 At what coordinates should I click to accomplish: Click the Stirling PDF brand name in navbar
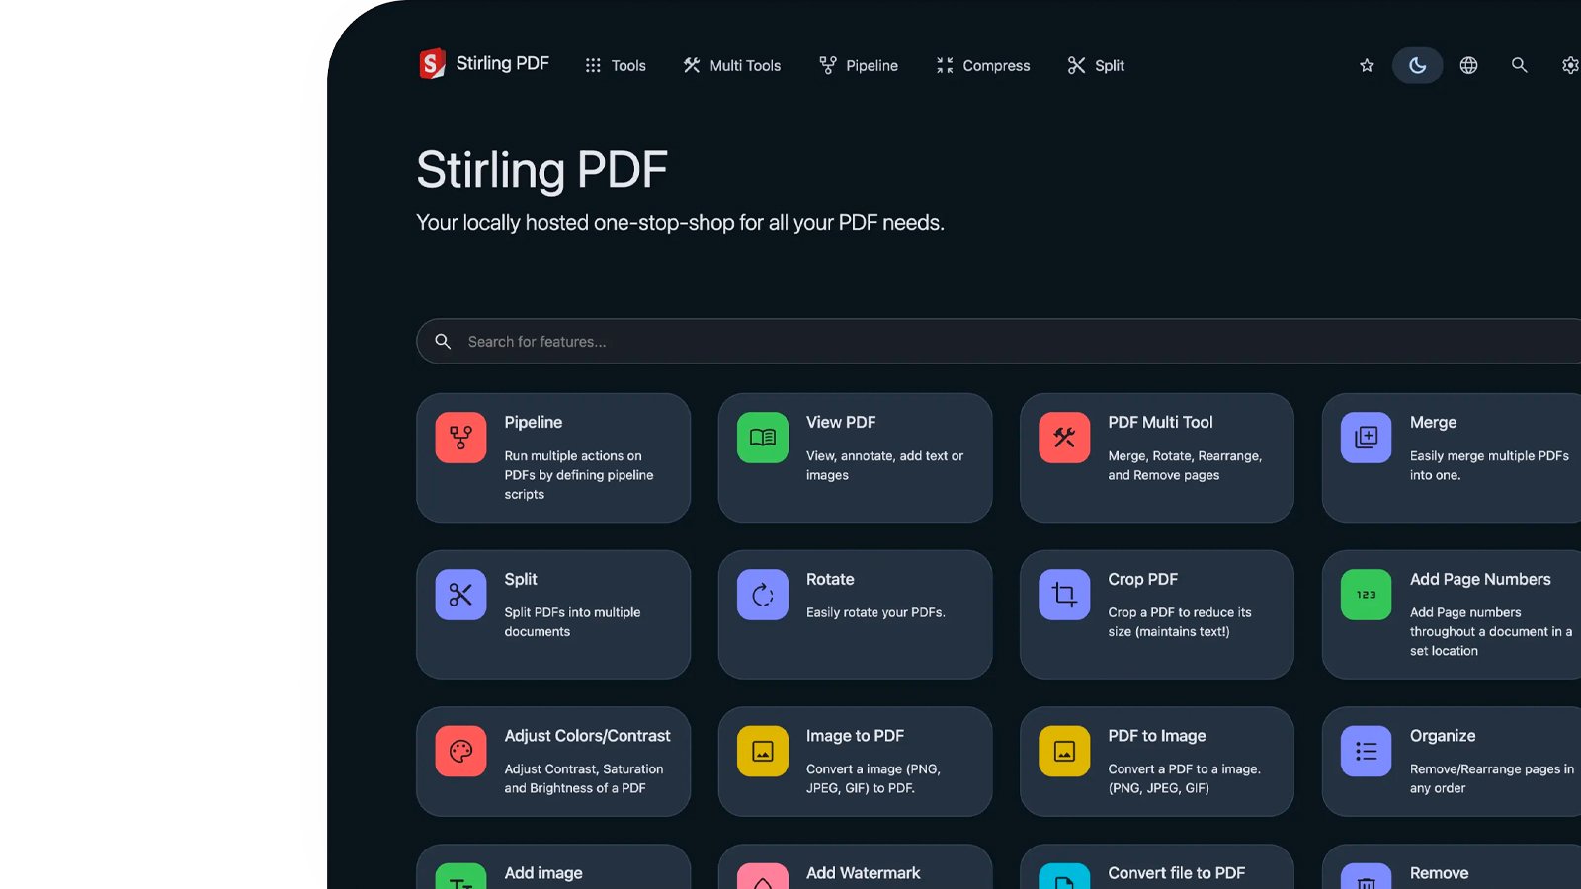coord(502,63)
